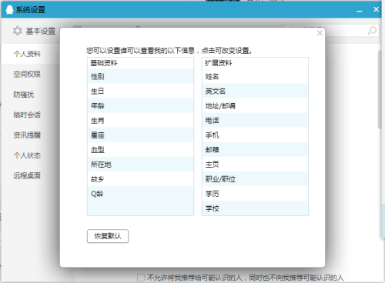The height and width of the screenshot is (283, 385).
Task: Select 个人状态 in sidebar
Action: 27,155
